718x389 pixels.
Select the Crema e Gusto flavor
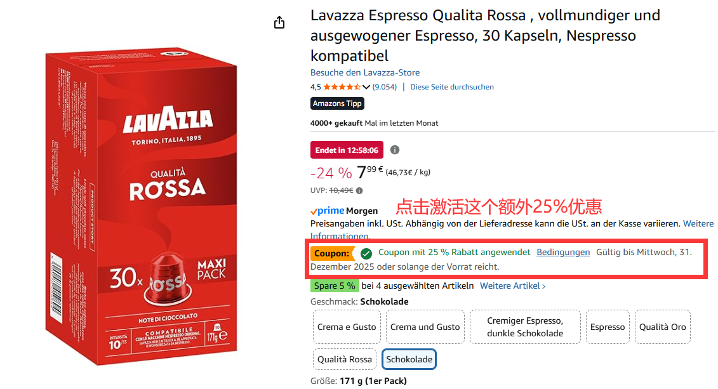(347, 327)
